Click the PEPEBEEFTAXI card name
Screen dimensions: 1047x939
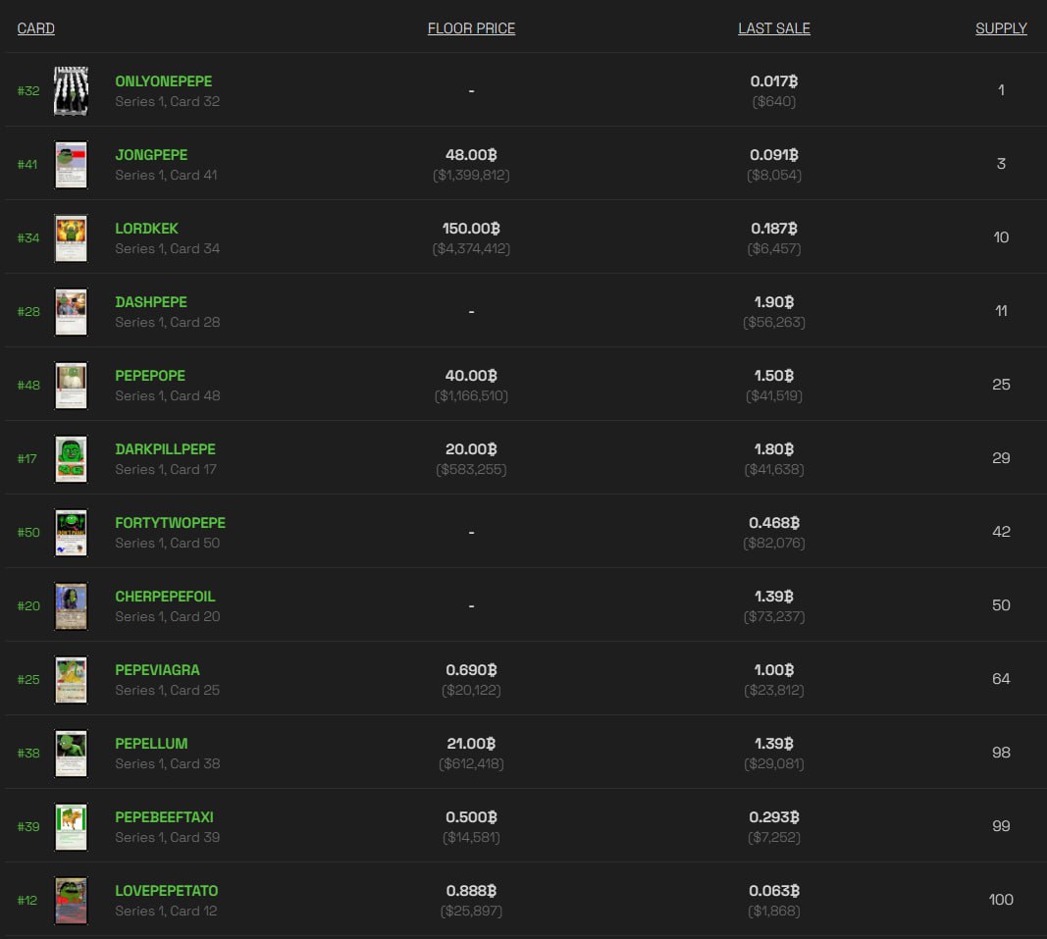(x=164, y=816)
